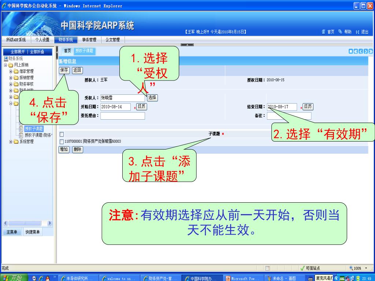Click the 增加 (Add) sub-topic button
The width and height of the screenshot is (375, 281).
64,150
